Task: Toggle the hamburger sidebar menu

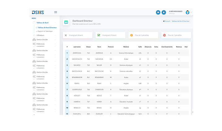Action: pyautogui.click(x=55, y=12)
